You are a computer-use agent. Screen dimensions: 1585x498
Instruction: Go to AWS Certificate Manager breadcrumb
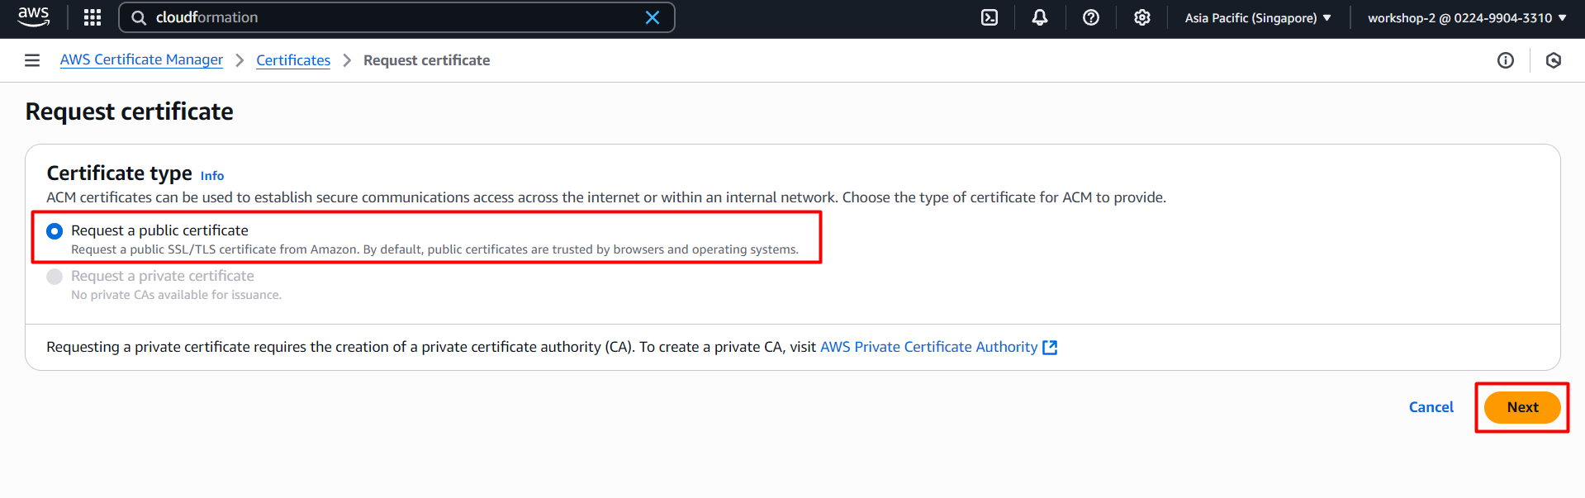(141, 60)
